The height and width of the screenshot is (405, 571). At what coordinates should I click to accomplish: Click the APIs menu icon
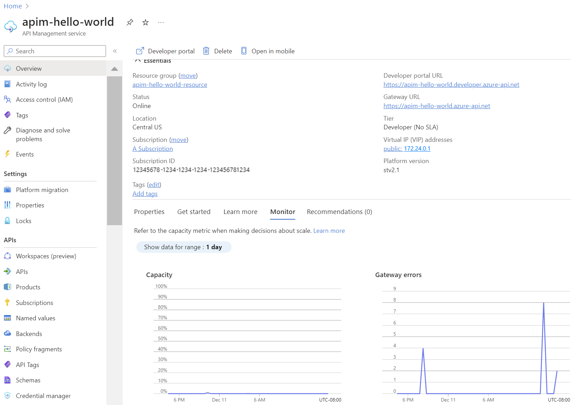pos(7,272)
